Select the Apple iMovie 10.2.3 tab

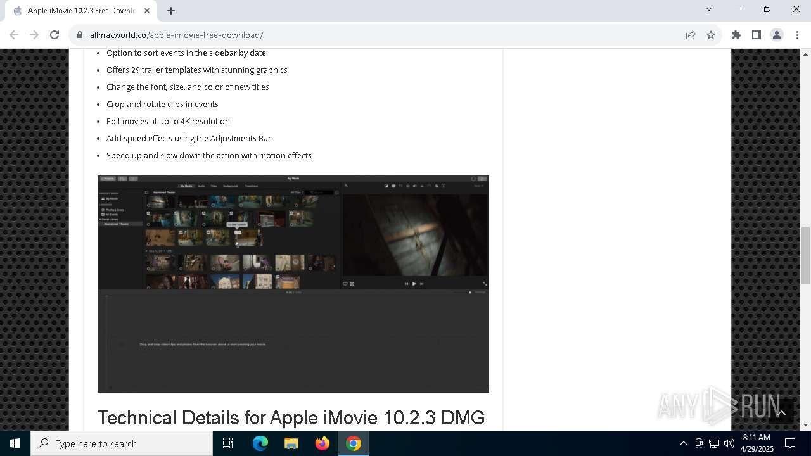pos(81,11)
